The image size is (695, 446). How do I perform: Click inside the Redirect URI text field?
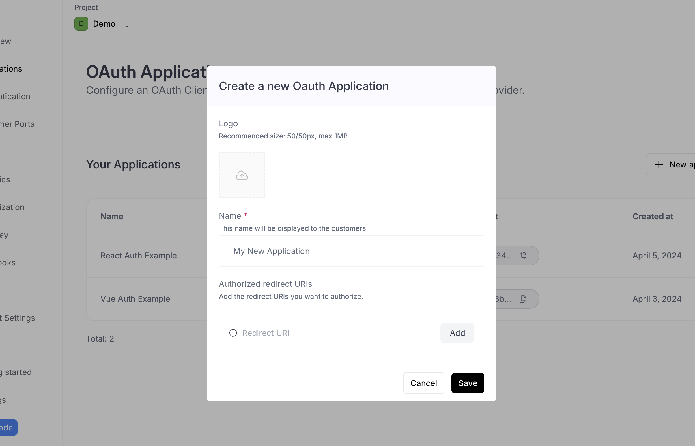point(319,333)
